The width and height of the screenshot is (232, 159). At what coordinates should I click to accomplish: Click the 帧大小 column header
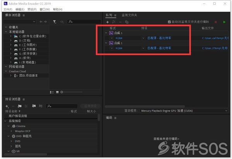91,111
